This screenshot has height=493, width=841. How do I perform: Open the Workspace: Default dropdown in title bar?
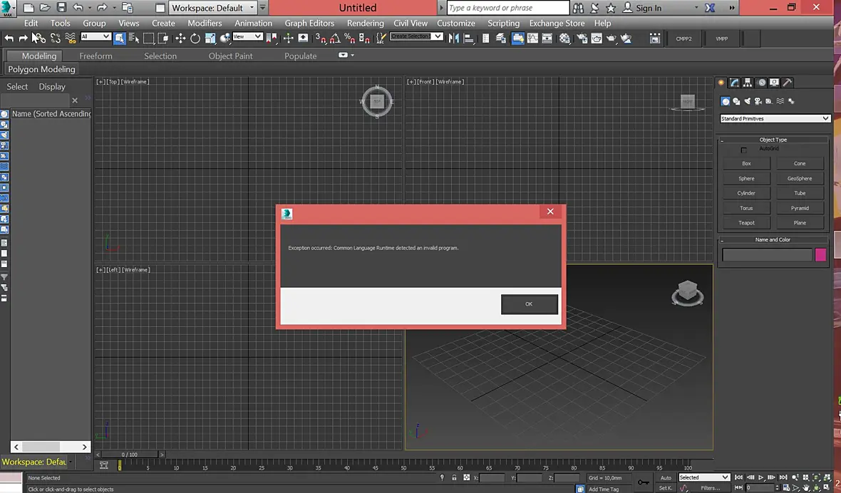tap(214, 8)
